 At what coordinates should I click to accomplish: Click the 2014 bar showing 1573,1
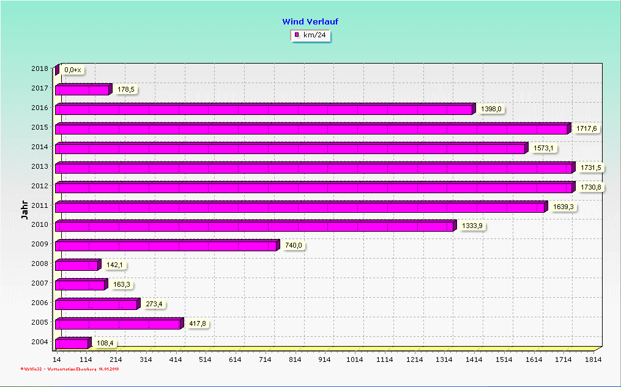pyautogui.click(x=290, y=149)
